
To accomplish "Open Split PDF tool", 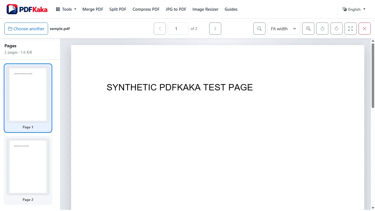I will click(118, 9).
